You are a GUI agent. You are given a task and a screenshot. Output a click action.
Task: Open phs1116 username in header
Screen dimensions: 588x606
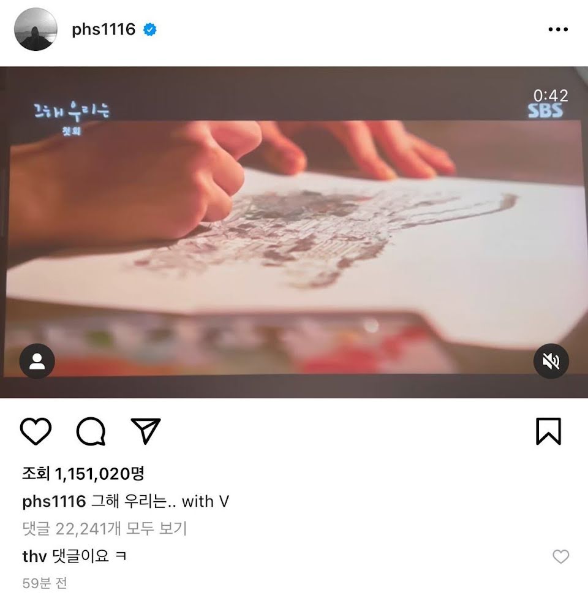(104, 29)
